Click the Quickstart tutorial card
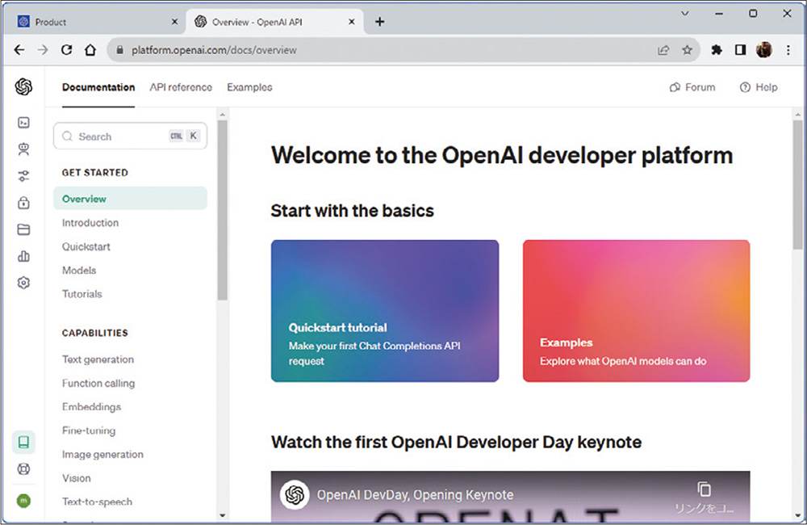This screenshot has height=525, width=807. click(x=385, y=311)
